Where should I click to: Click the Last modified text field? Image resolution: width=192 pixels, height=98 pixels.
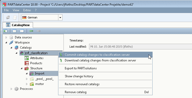[141, 47]
